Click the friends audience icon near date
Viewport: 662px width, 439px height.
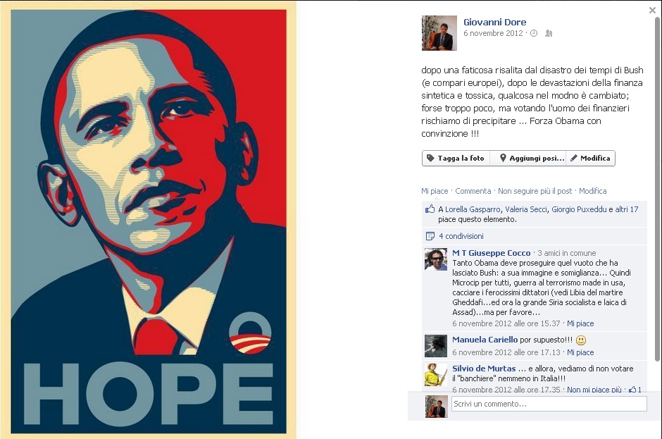549,33
